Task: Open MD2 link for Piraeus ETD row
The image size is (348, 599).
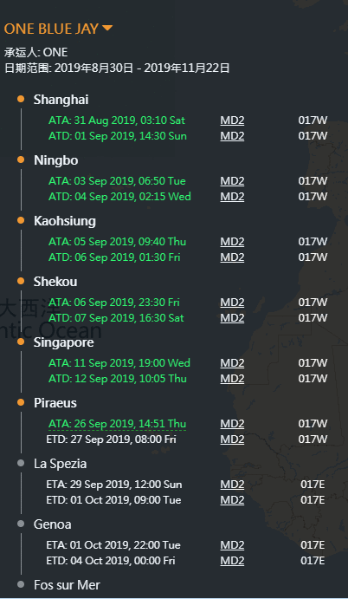Action: coord(232,439)
